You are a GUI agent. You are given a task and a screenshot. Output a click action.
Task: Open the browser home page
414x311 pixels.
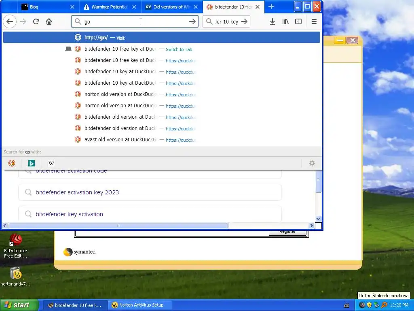49,22
